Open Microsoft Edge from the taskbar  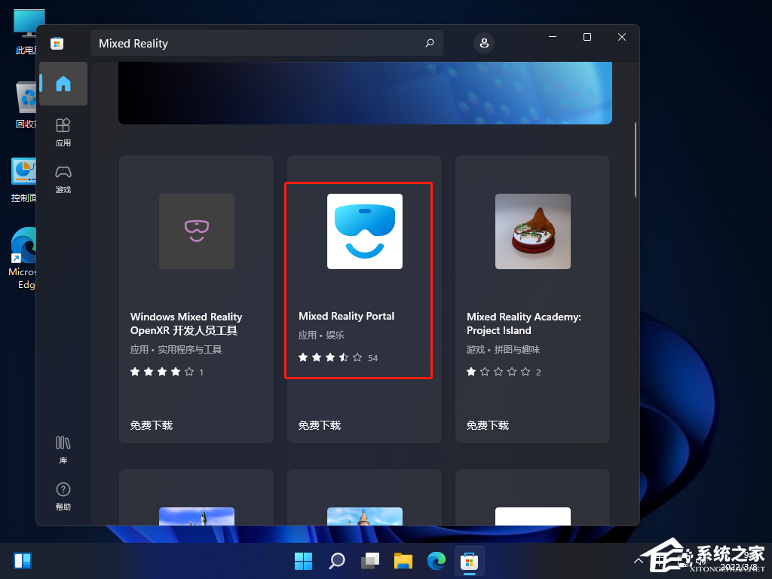click(x=437, y=561)
